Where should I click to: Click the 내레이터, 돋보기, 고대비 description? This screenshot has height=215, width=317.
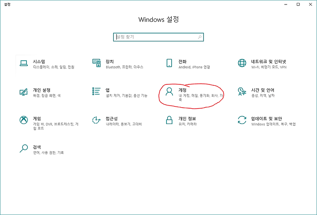(x=124, y=124)
